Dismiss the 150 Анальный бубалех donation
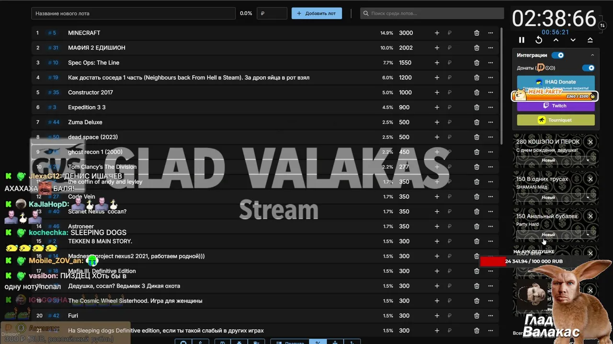This screenshot has width=613, height=344. [x=590, y=216]
